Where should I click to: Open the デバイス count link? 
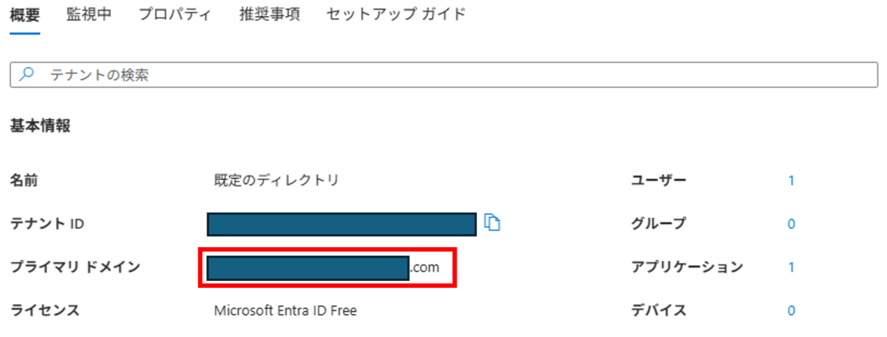pyautogui.click(x=791, y=311)
